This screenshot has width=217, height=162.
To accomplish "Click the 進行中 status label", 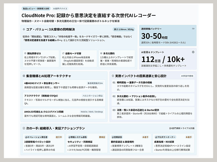I will [59, 137].
